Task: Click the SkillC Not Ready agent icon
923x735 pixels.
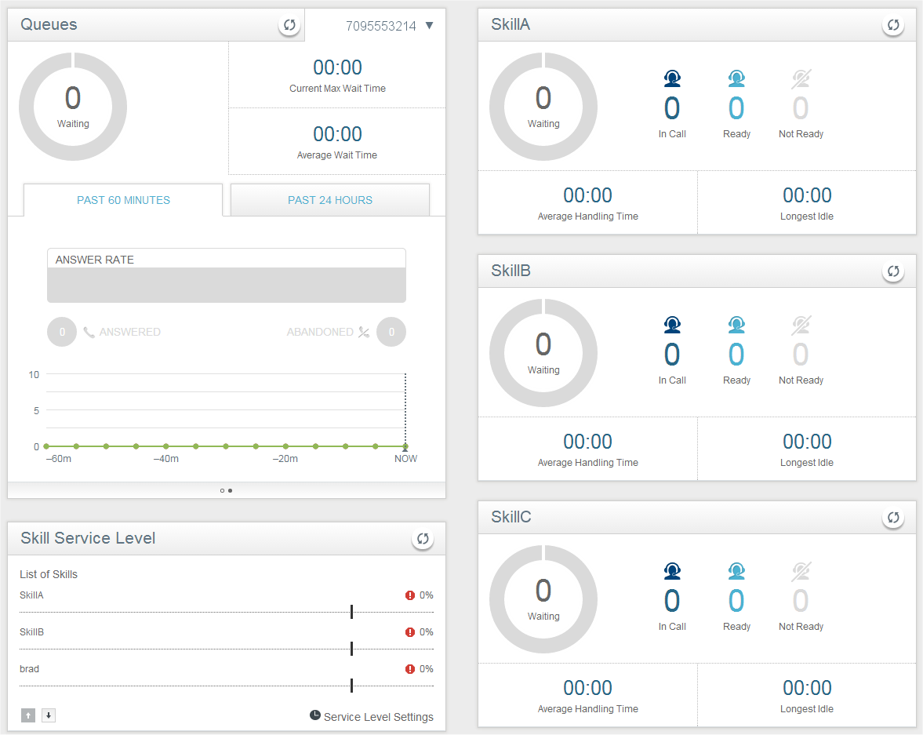Action: click(x=801, y=571)
